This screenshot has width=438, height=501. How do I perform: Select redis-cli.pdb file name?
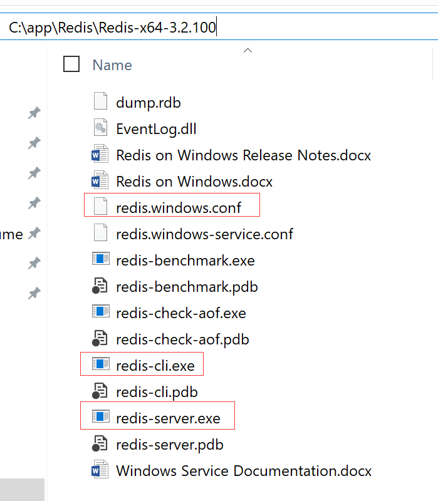157,392
